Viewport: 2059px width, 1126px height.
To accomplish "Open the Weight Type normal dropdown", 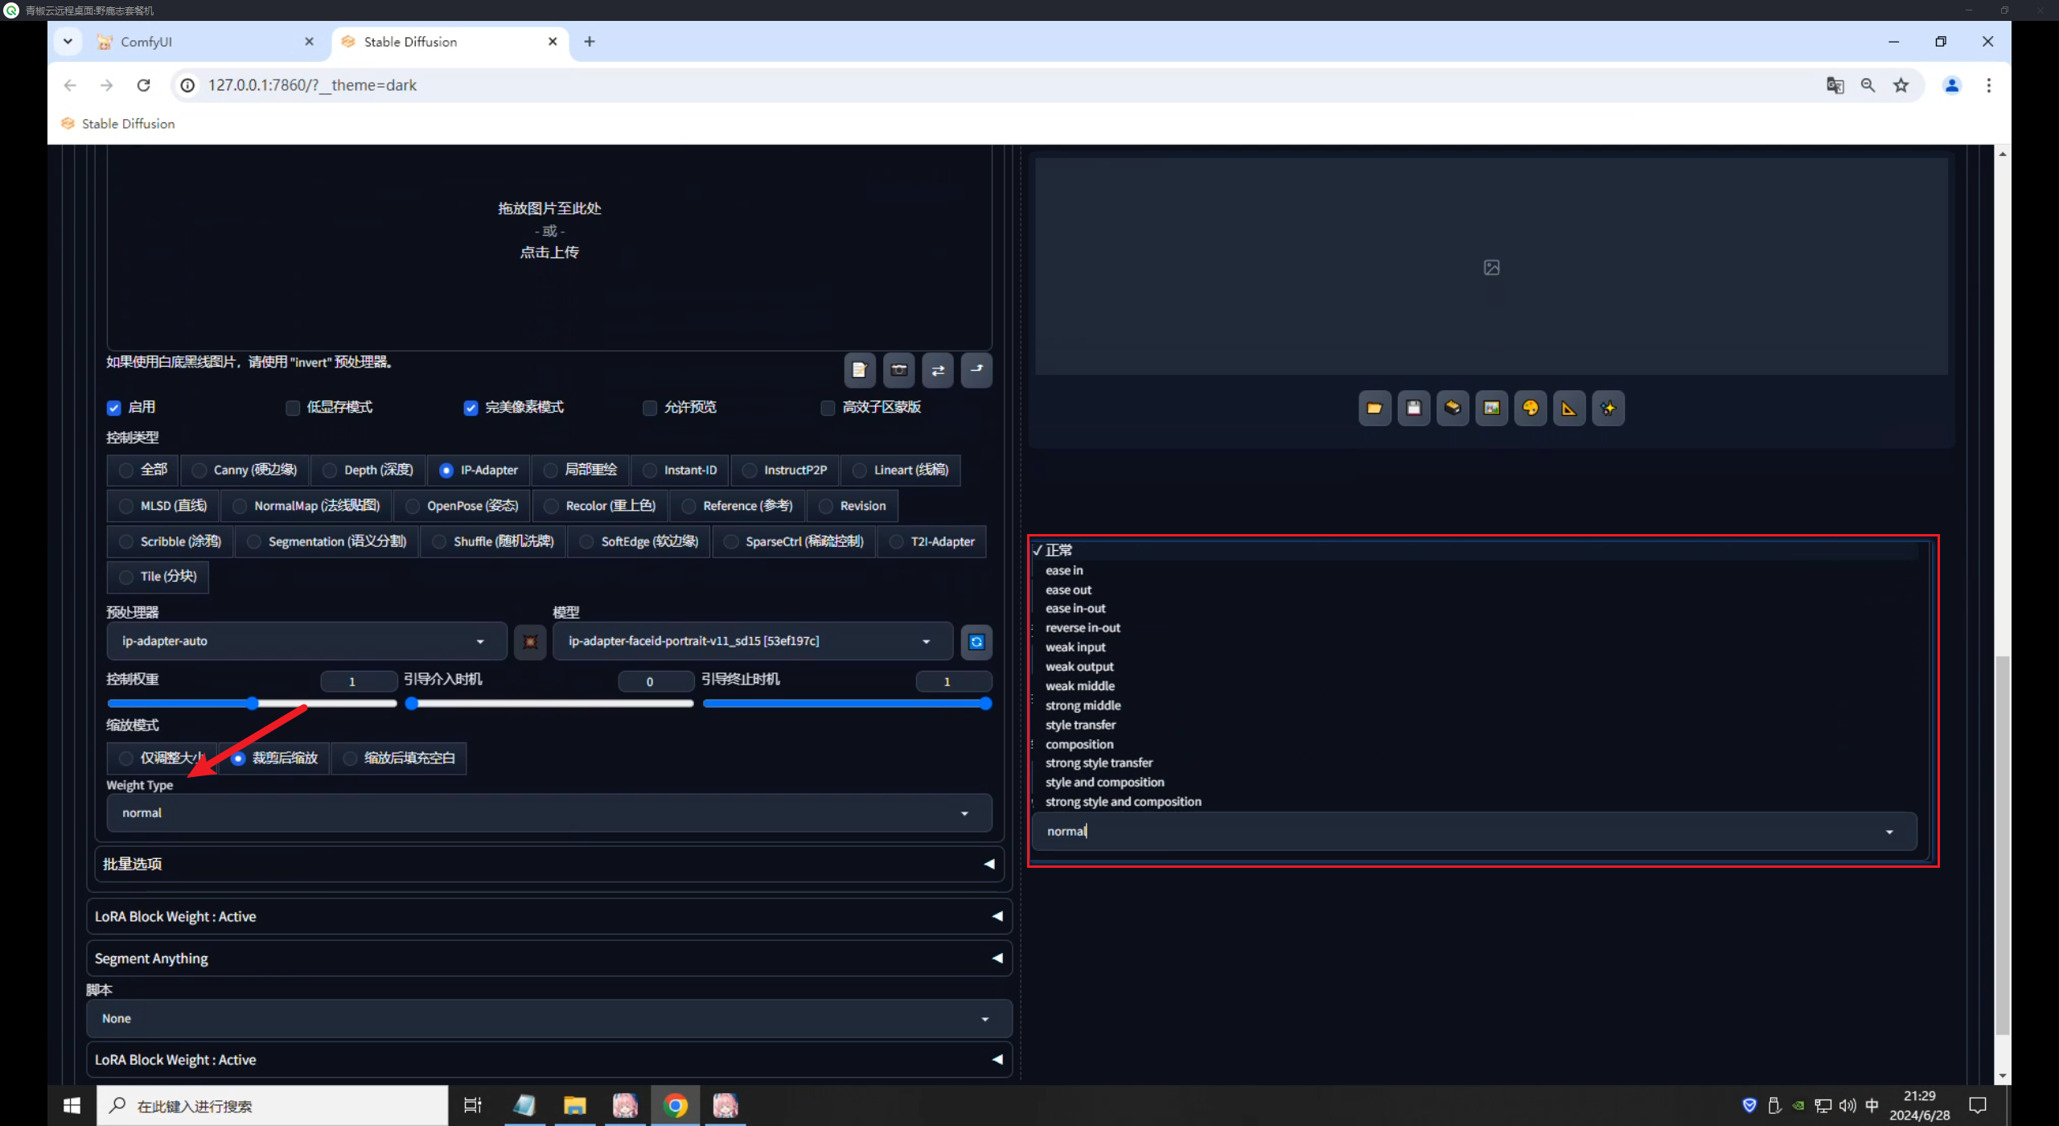I will [x=549, y=813].
